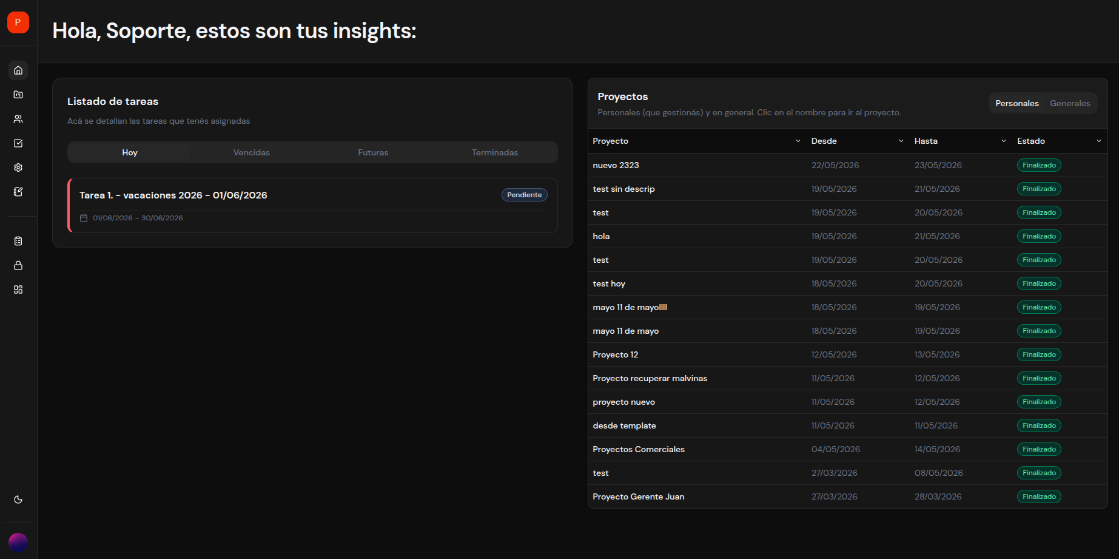This screenshot has width=1119, height=559.
Task: Toggle dark mode moon icon
Action: click(18, 500)
